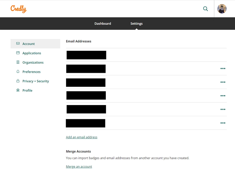235x172 pixels.
Task: Follow the Merge an account link
Action: tap(79, 166)
